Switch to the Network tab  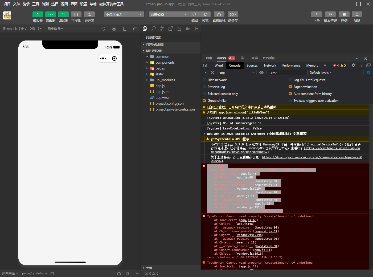pos(270,66)
